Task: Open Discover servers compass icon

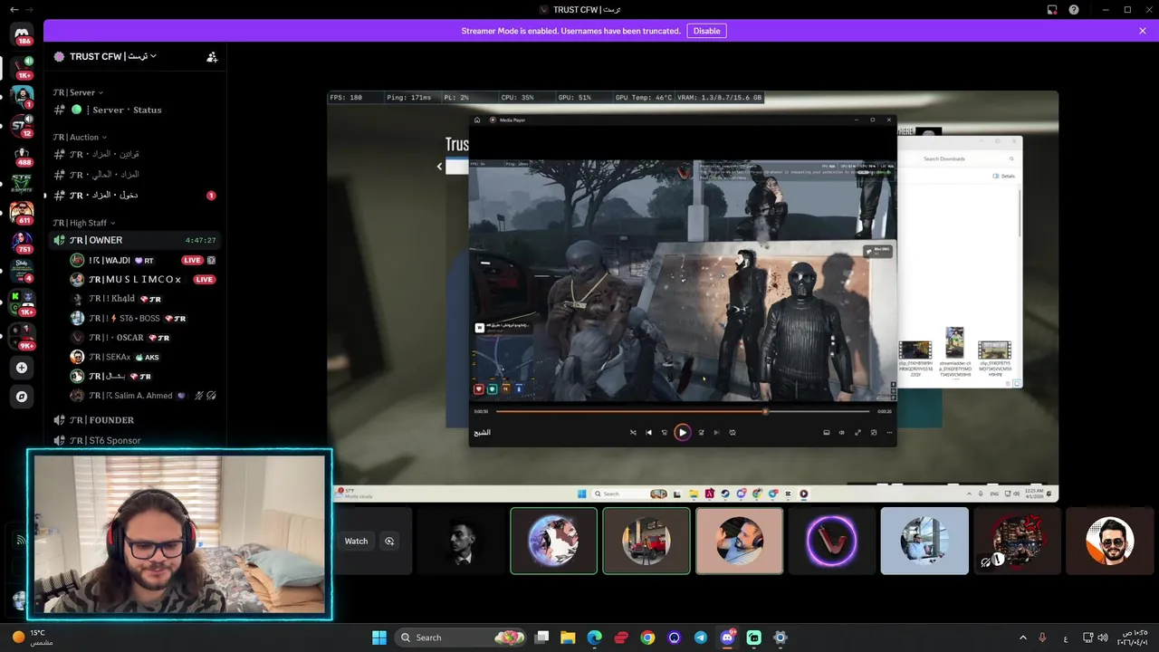Action: (x=22, y=397)
